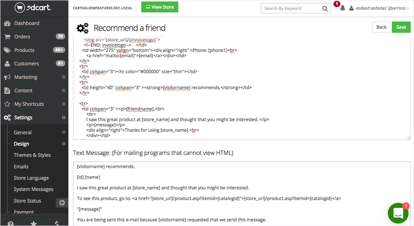
Task: Open the Emails settings page
Action: point(21,166)
